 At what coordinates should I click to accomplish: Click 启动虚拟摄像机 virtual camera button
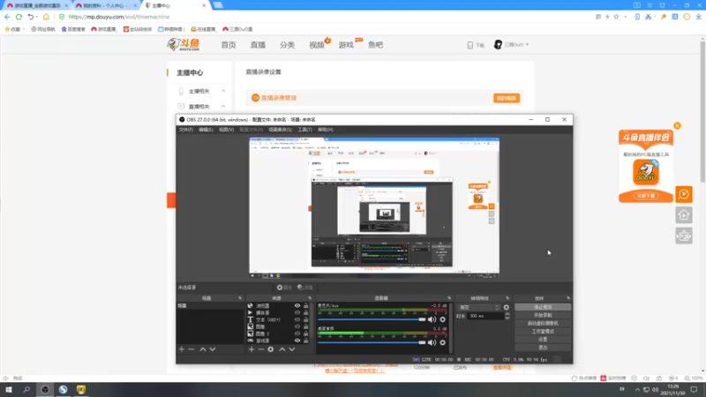point(543,323)
